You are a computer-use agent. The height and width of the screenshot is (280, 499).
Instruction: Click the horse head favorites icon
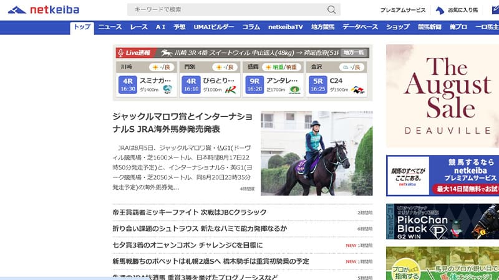[x=440, y=10]
